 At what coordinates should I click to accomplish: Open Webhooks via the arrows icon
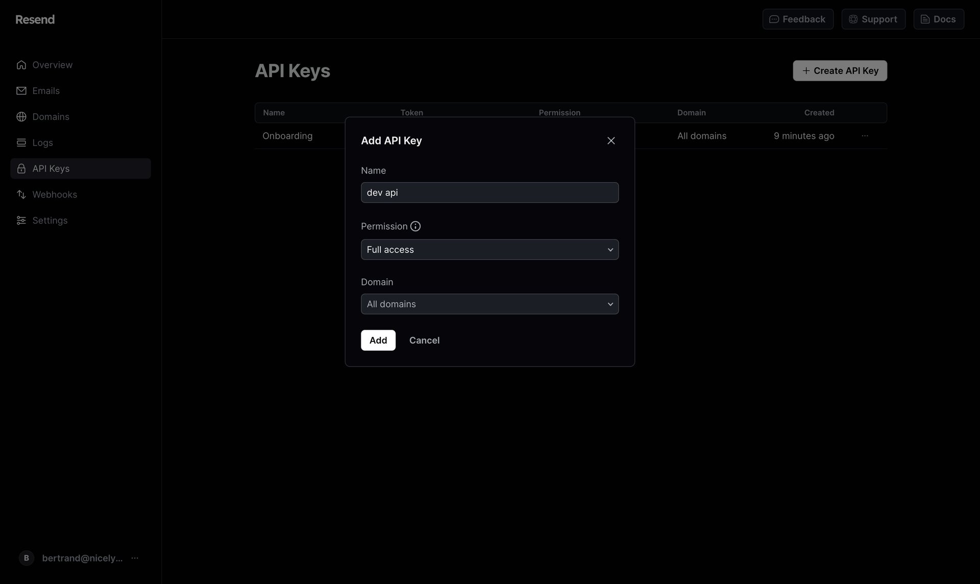point(21,194)
